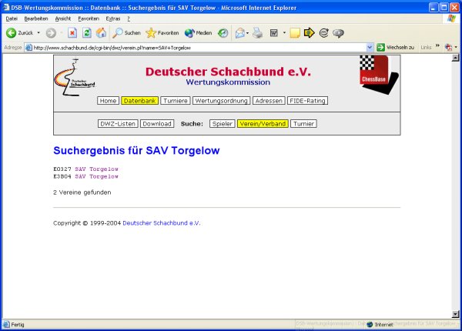Image resolution: width=462 pixels, height=331 pixels.
Task: Open first SAV Torgelow result E0327
Action: pos(96,169)
